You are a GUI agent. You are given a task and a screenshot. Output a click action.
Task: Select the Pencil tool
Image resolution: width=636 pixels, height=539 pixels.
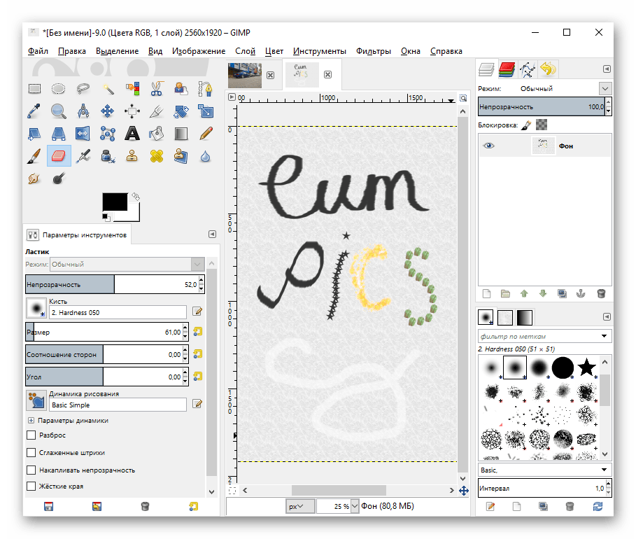[205, 134]
